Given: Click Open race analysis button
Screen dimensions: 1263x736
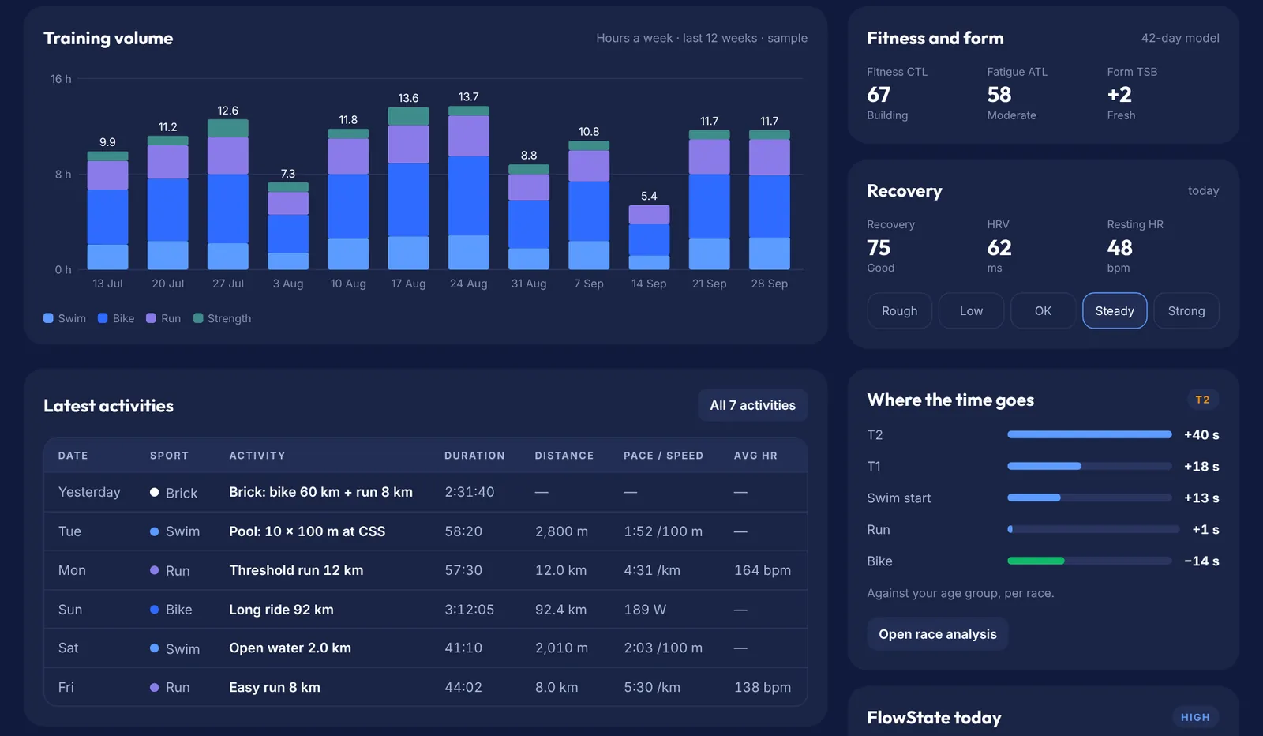Looking at the screenshot, I should tap(938, 634).
